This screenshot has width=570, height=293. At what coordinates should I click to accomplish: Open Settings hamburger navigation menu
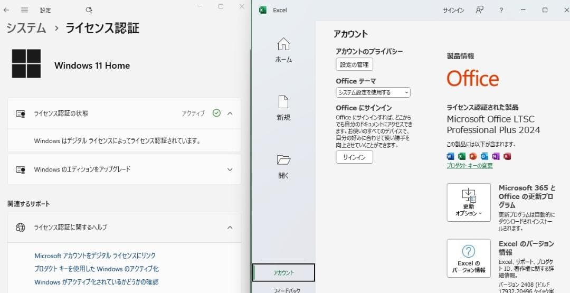tap(24, 10)
